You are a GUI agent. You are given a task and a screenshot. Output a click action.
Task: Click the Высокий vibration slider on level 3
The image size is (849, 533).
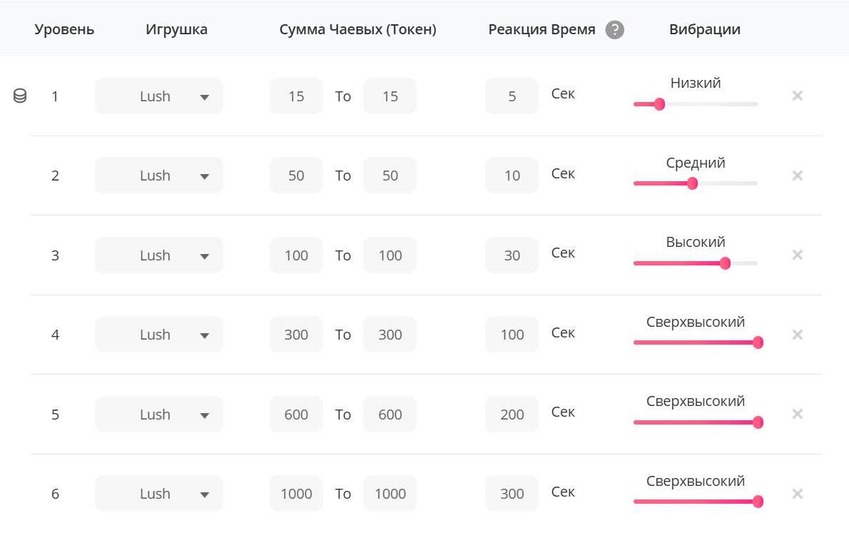click(725, 263)
